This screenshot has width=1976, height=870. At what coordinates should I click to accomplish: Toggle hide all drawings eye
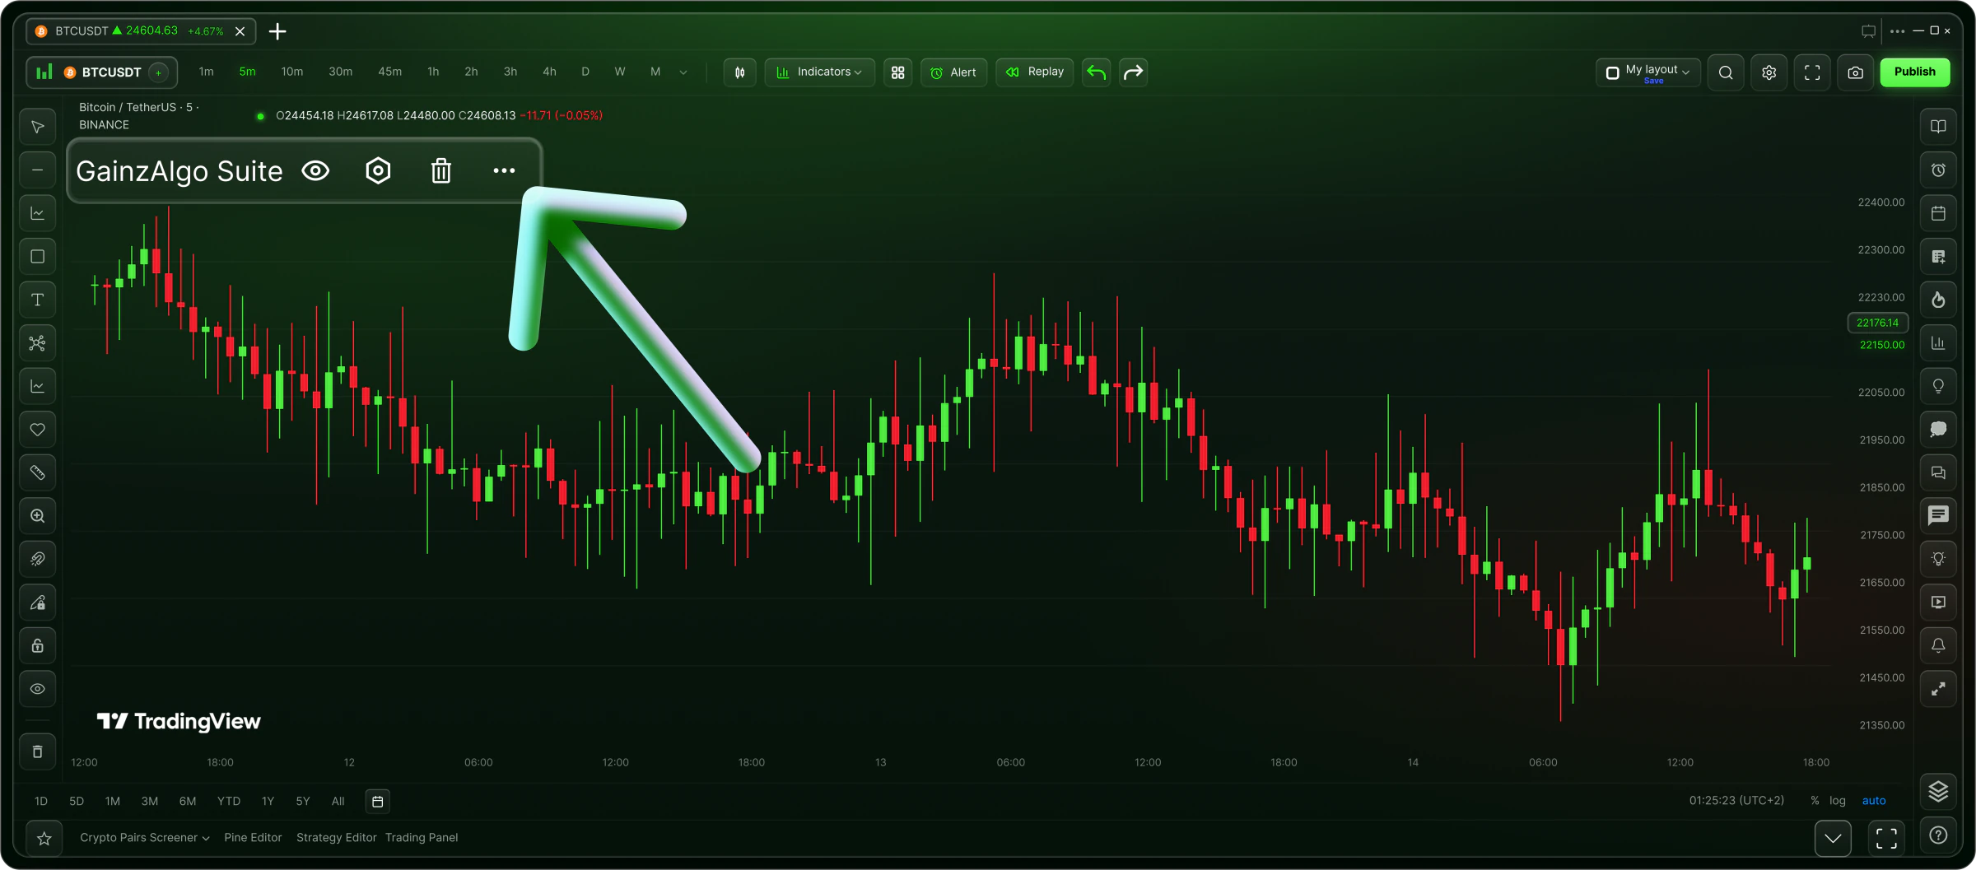coord(38,689)
